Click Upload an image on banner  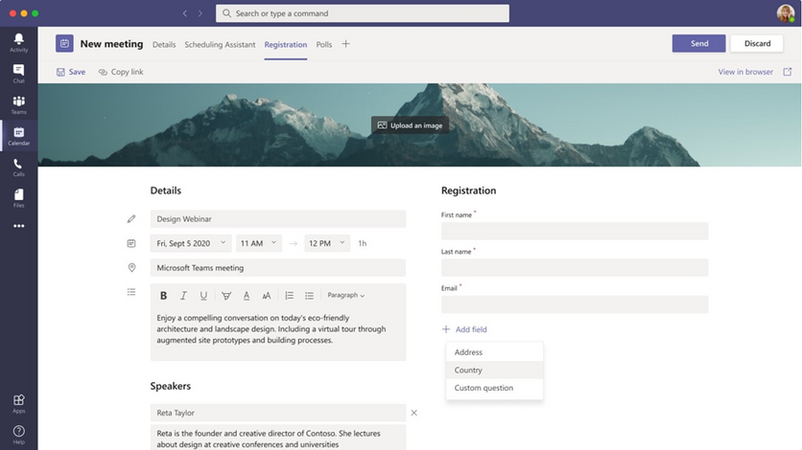(411, 125)
